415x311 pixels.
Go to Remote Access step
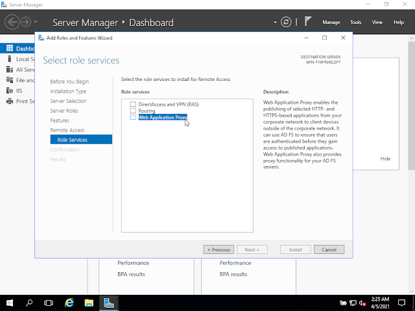pyautogui.click(x=67, y=130)
